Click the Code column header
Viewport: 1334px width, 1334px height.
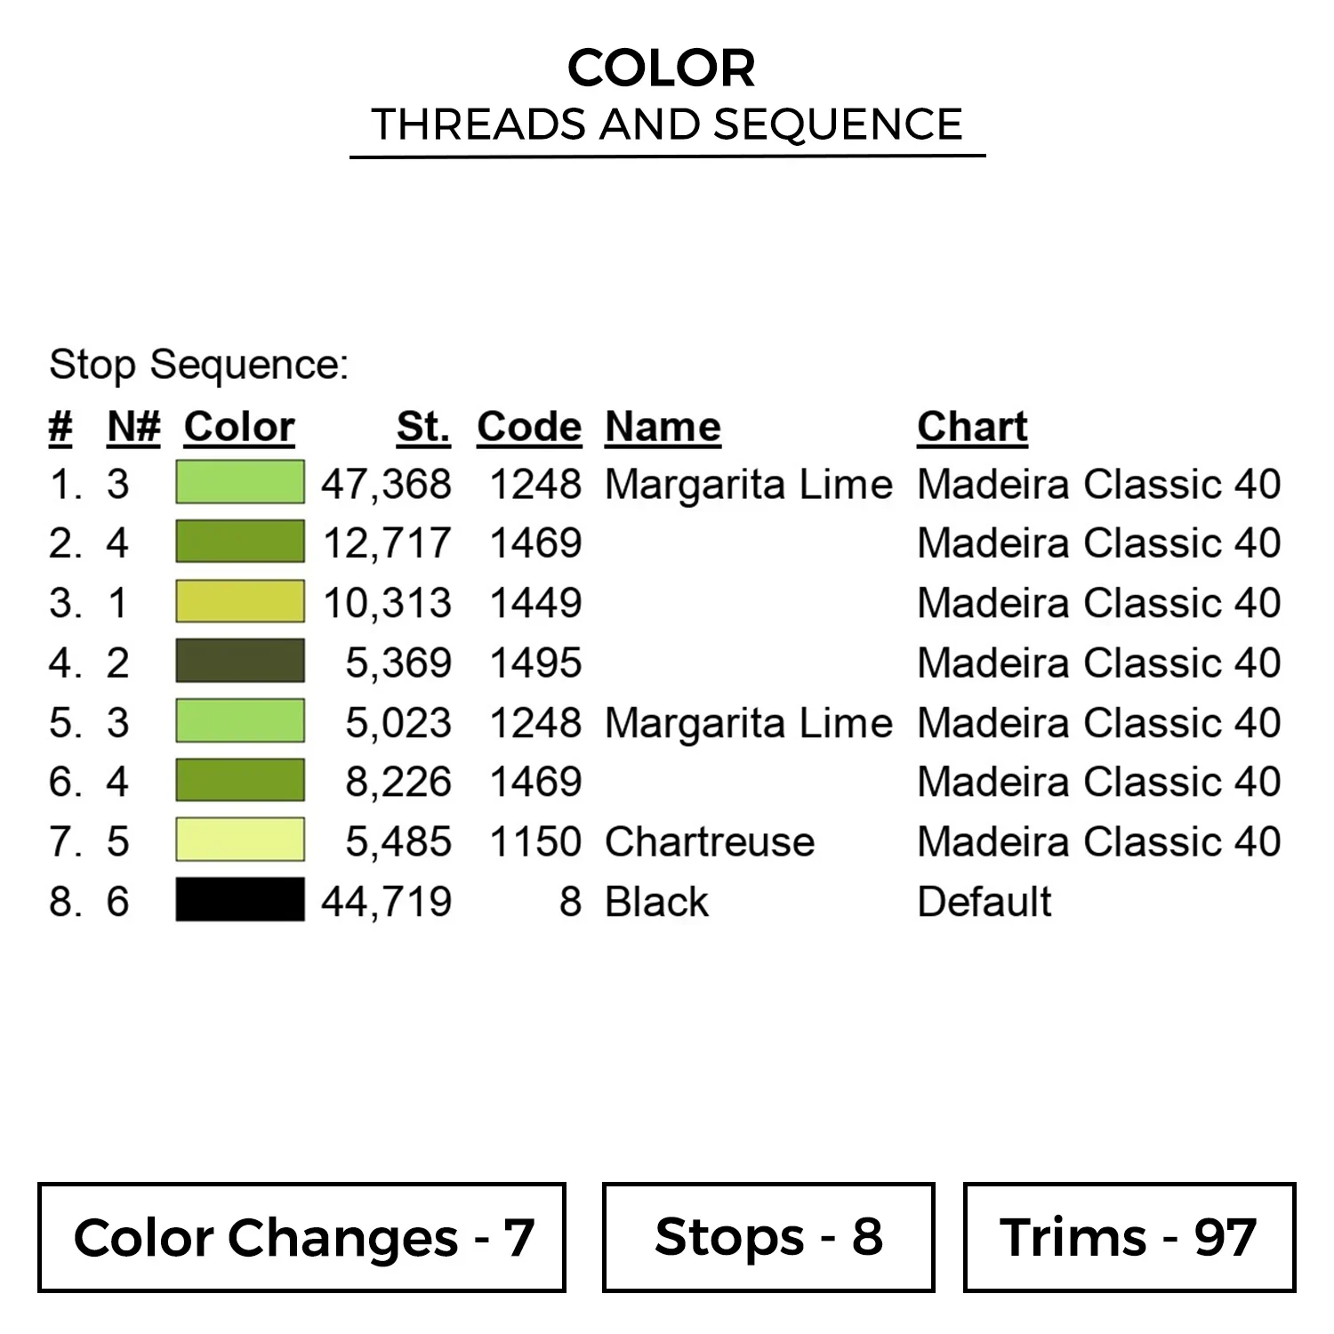click(529, 427)
